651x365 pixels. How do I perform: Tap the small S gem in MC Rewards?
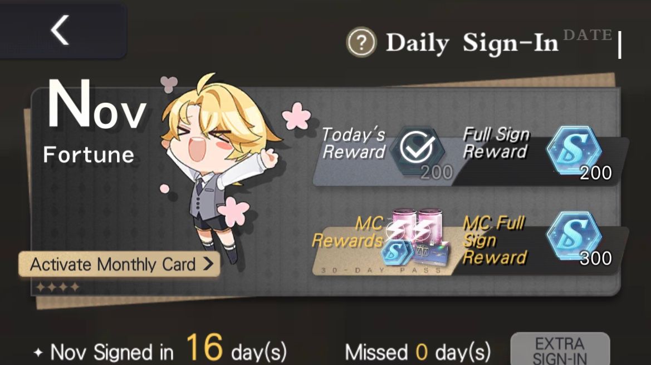397,252
